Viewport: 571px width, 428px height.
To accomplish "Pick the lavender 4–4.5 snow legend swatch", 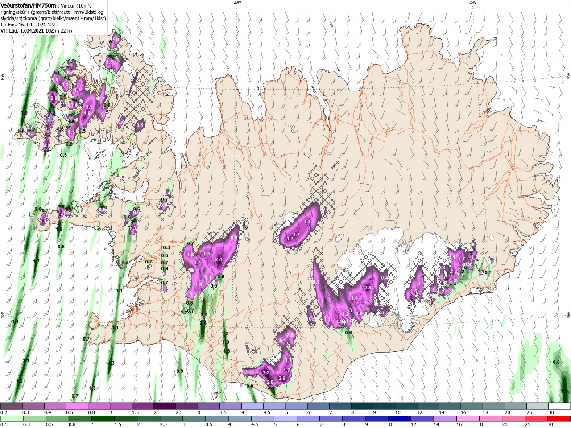I will tap(252, 406).
